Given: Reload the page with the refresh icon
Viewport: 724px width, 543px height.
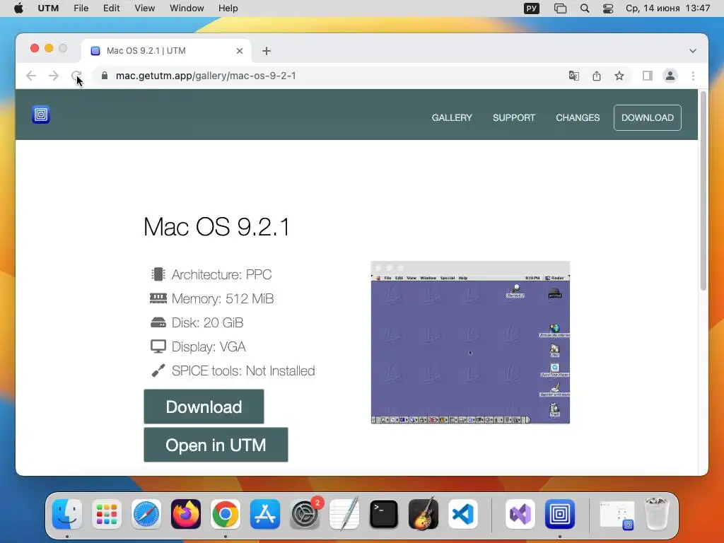Looking at the screenshot, I should pos(76,76).
